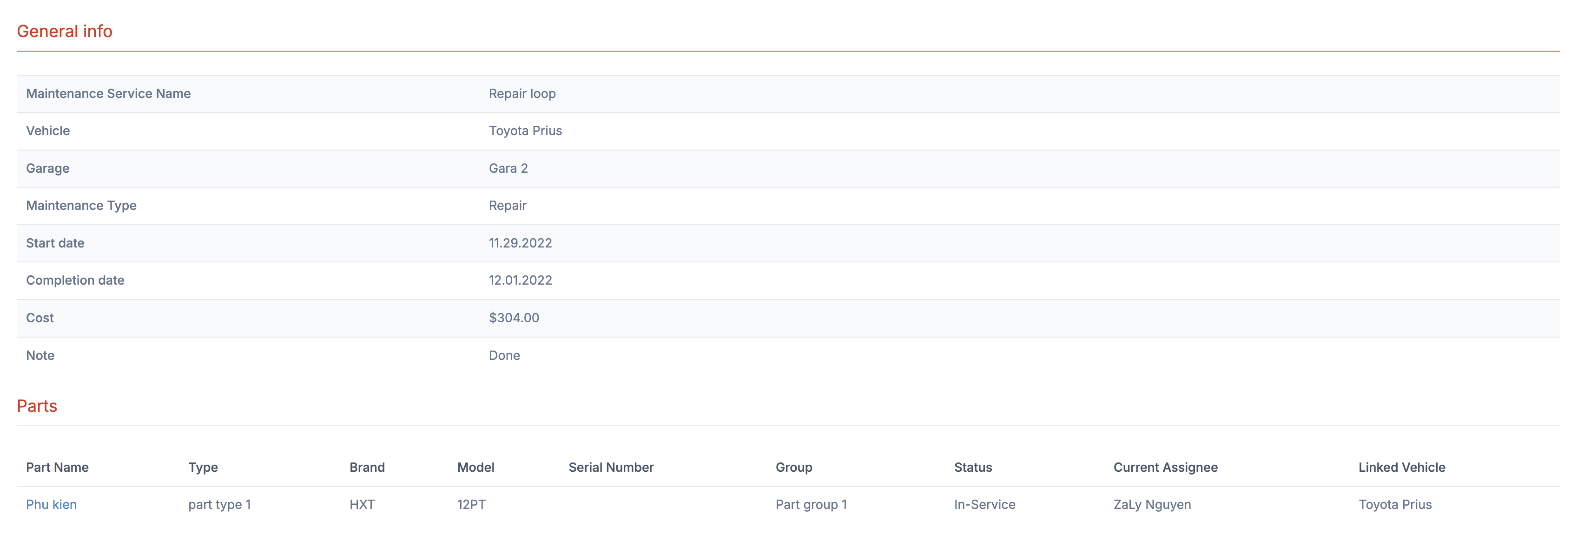Select the Repair loop service name value
The height and width of the screenshot is (560, 1571).
[x=522, y=94]
